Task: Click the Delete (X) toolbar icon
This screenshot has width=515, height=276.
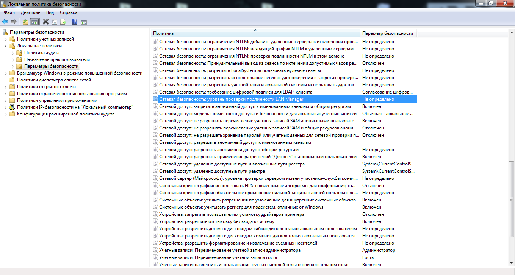Action: click(46, 22)
